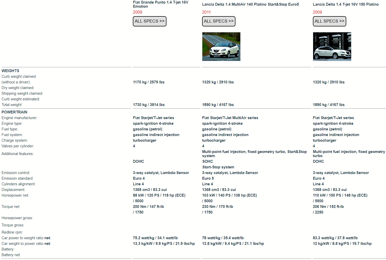386x260 pixels.
Task: Open the Lancia Delta MultiAir road photo thumbnail
Action: pyautogui.click(x=221, y=46)
